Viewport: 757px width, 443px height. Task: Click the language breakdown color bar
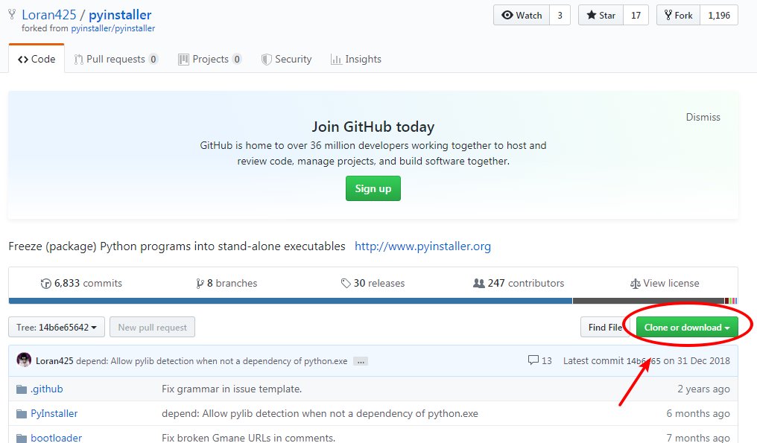pyautogui.click(x=373, y=301)
